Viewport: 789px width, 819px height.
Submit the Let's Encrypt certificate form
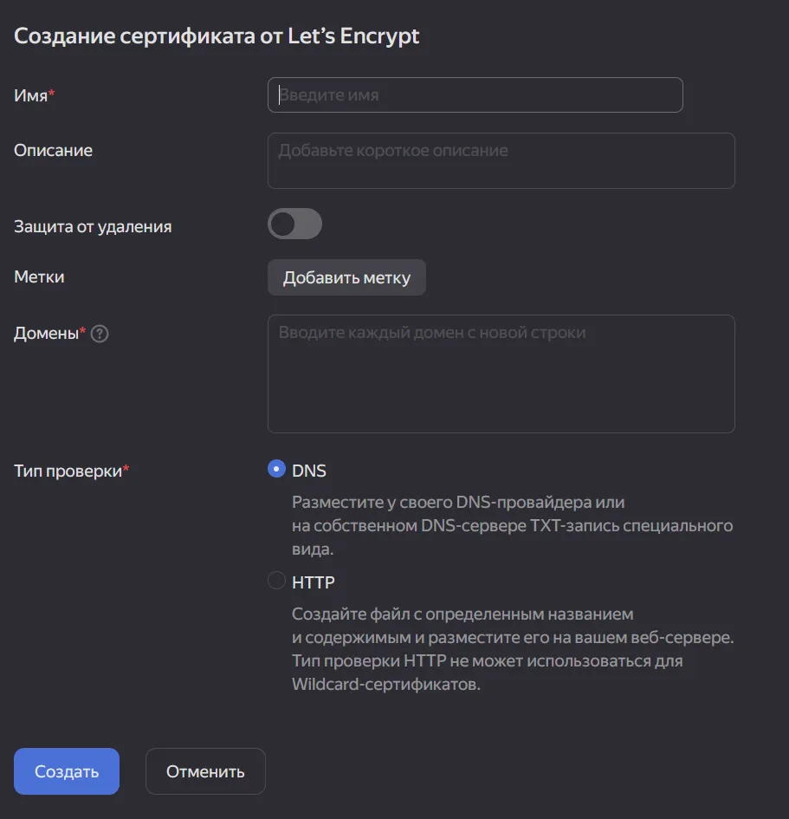(66, 770)
